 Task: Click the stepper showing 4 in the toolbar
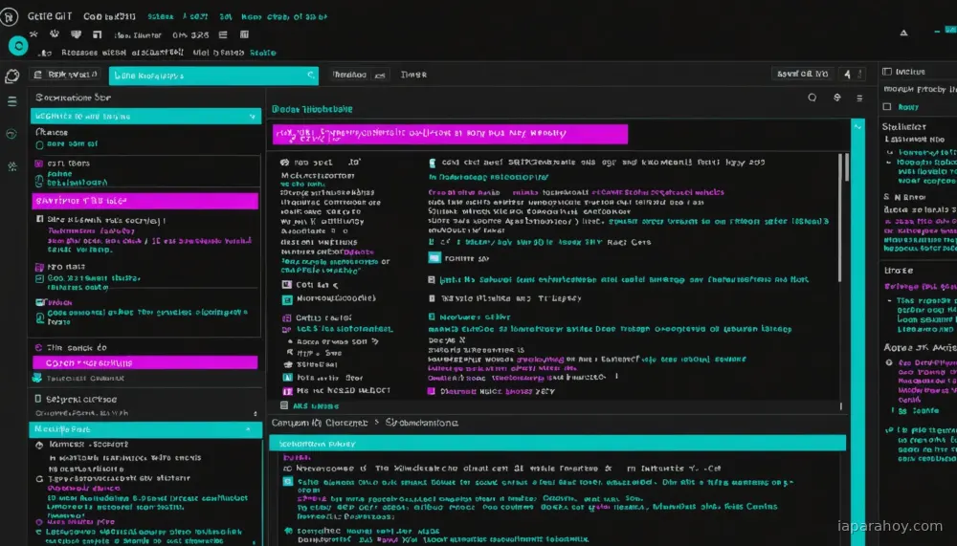(x=852, y=74)
